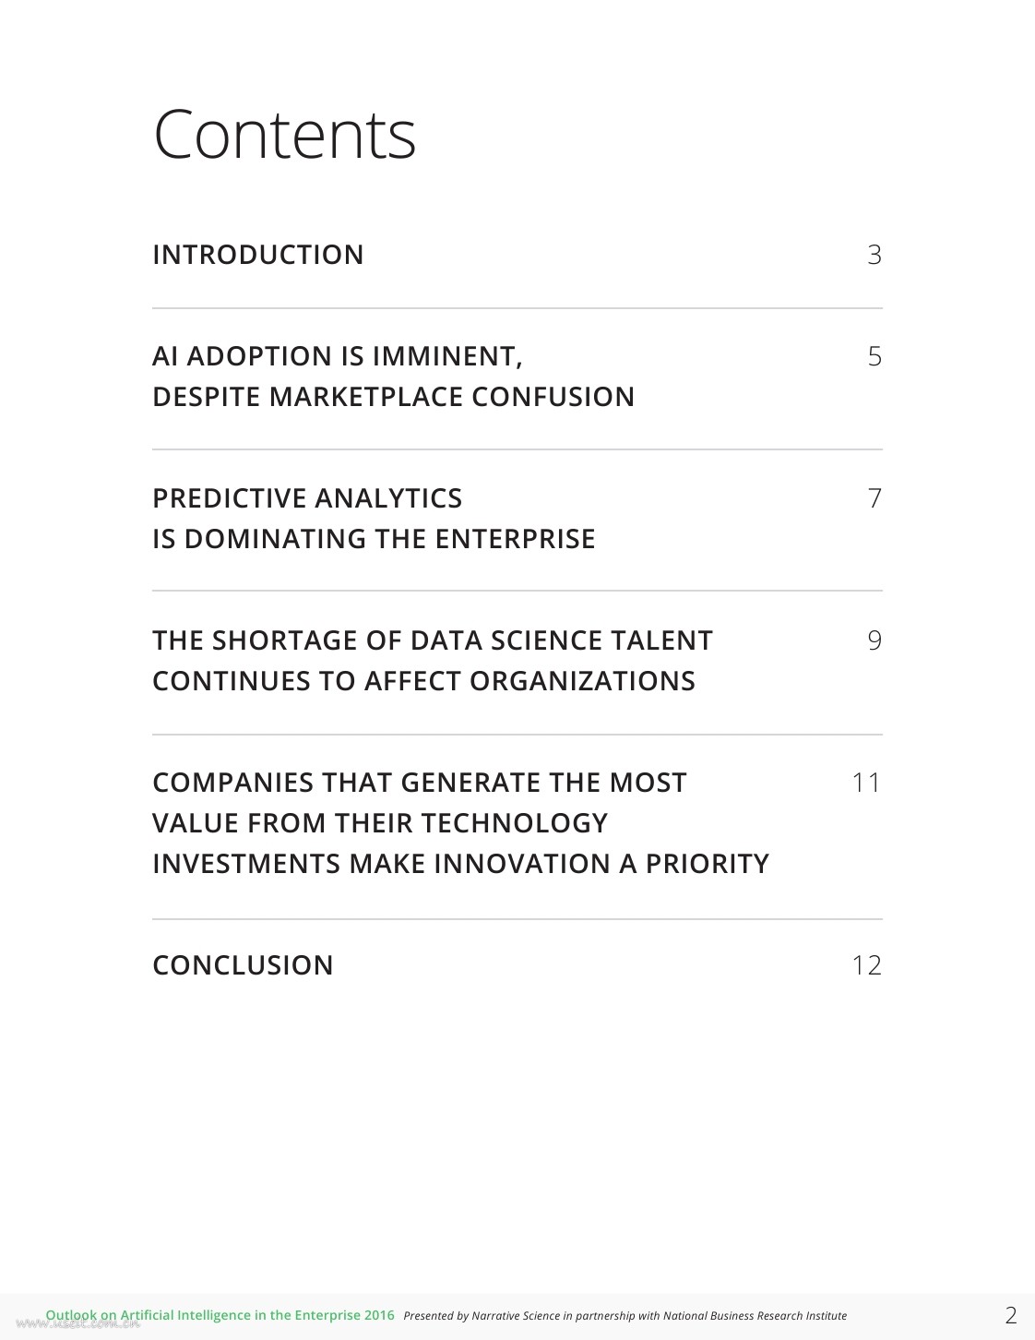Image resolution: width=1035 pixels, height=1340 pixels.
Task: Open the Introduction section entry
Action: point(258,255)
